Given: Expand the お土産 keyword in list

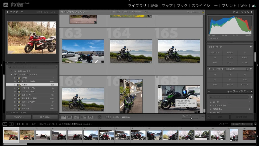Looking at the screenshot, I should 211,102.
